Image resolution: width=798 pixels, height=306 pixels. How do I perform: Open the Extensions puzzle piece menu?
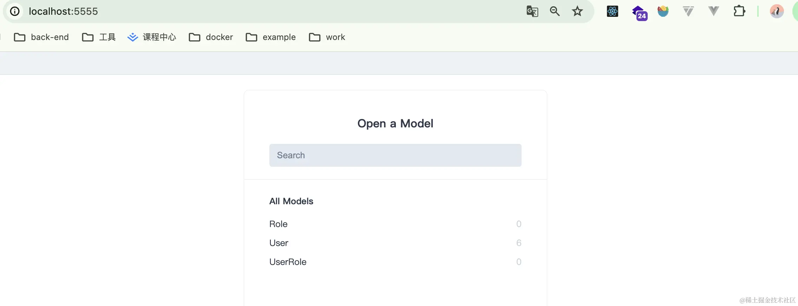pyautogui.click(x=739, y=12)
